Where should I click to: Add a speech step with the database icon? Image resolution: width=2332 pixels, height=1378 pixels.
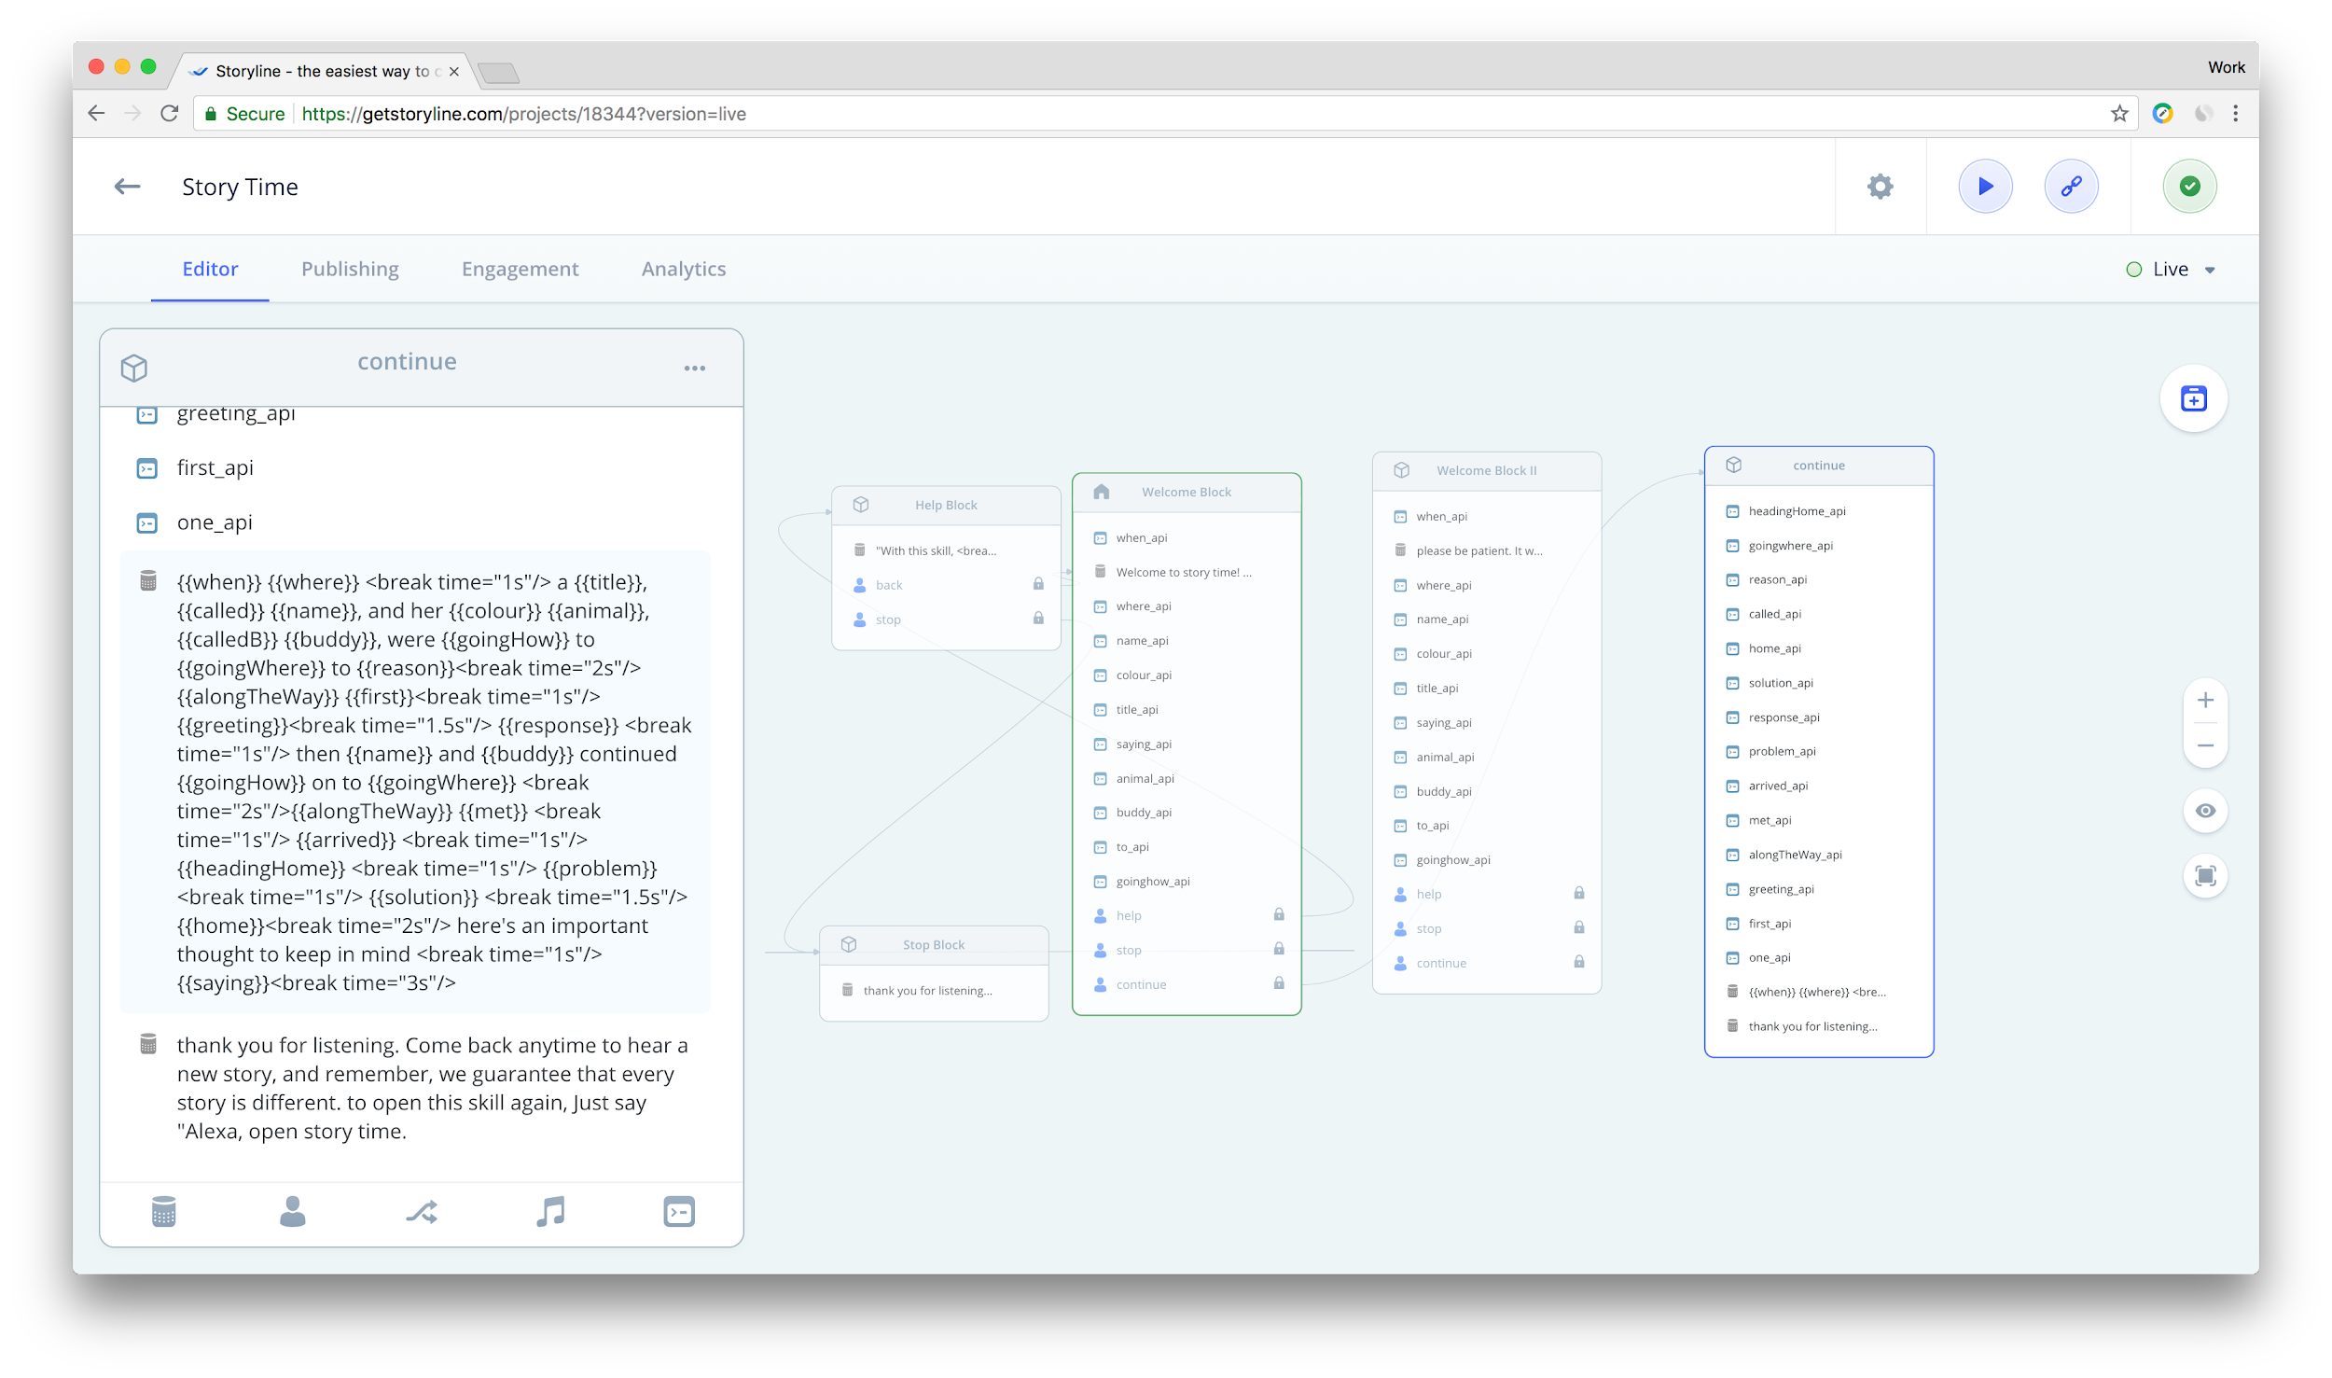click(163, 1212)
